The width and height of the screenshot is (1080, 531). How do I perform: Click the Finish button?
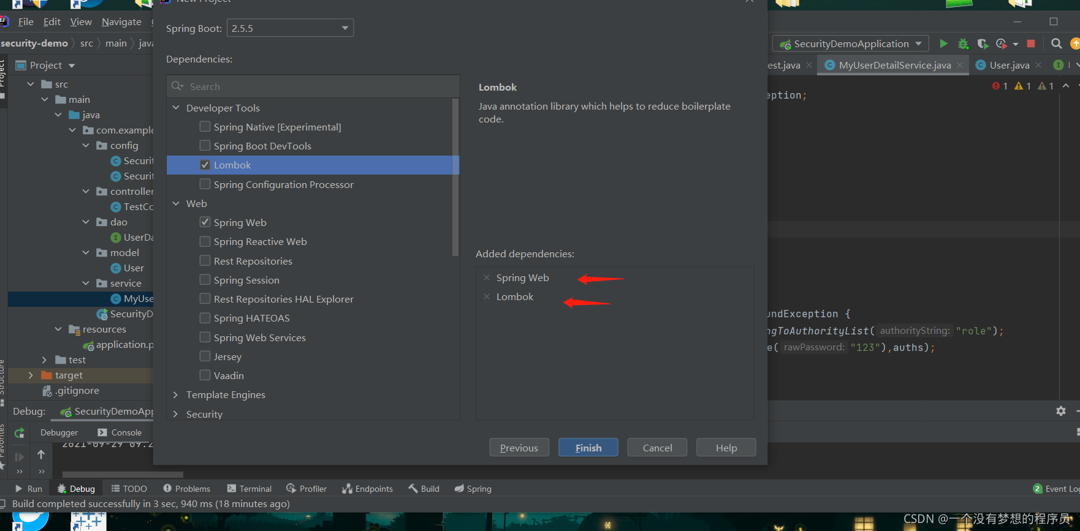click(x=588, y=448)
